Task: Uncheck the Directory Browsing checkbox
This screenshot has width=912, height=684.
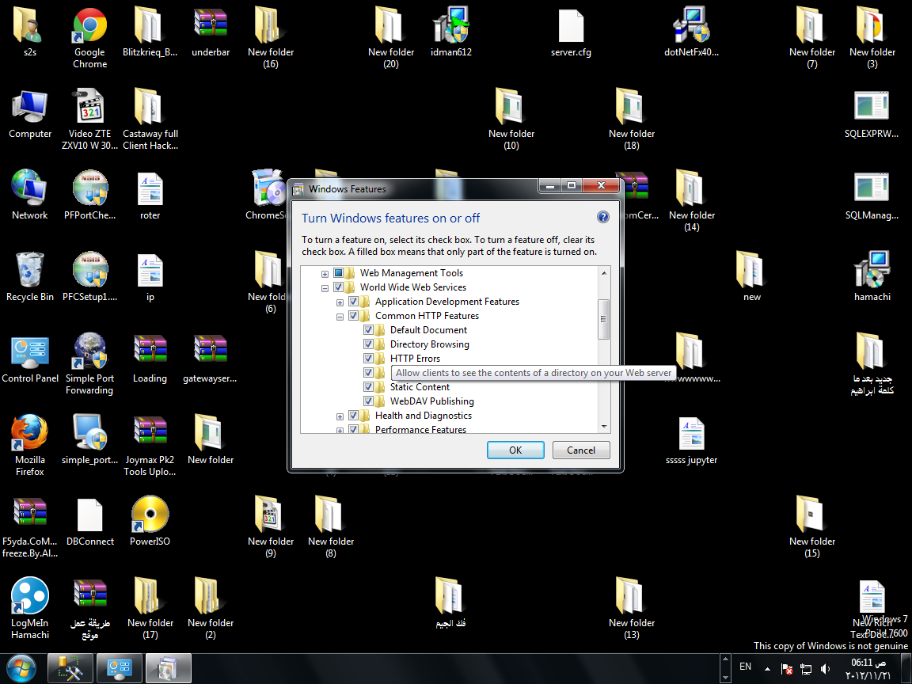Action: click(369, 344)
